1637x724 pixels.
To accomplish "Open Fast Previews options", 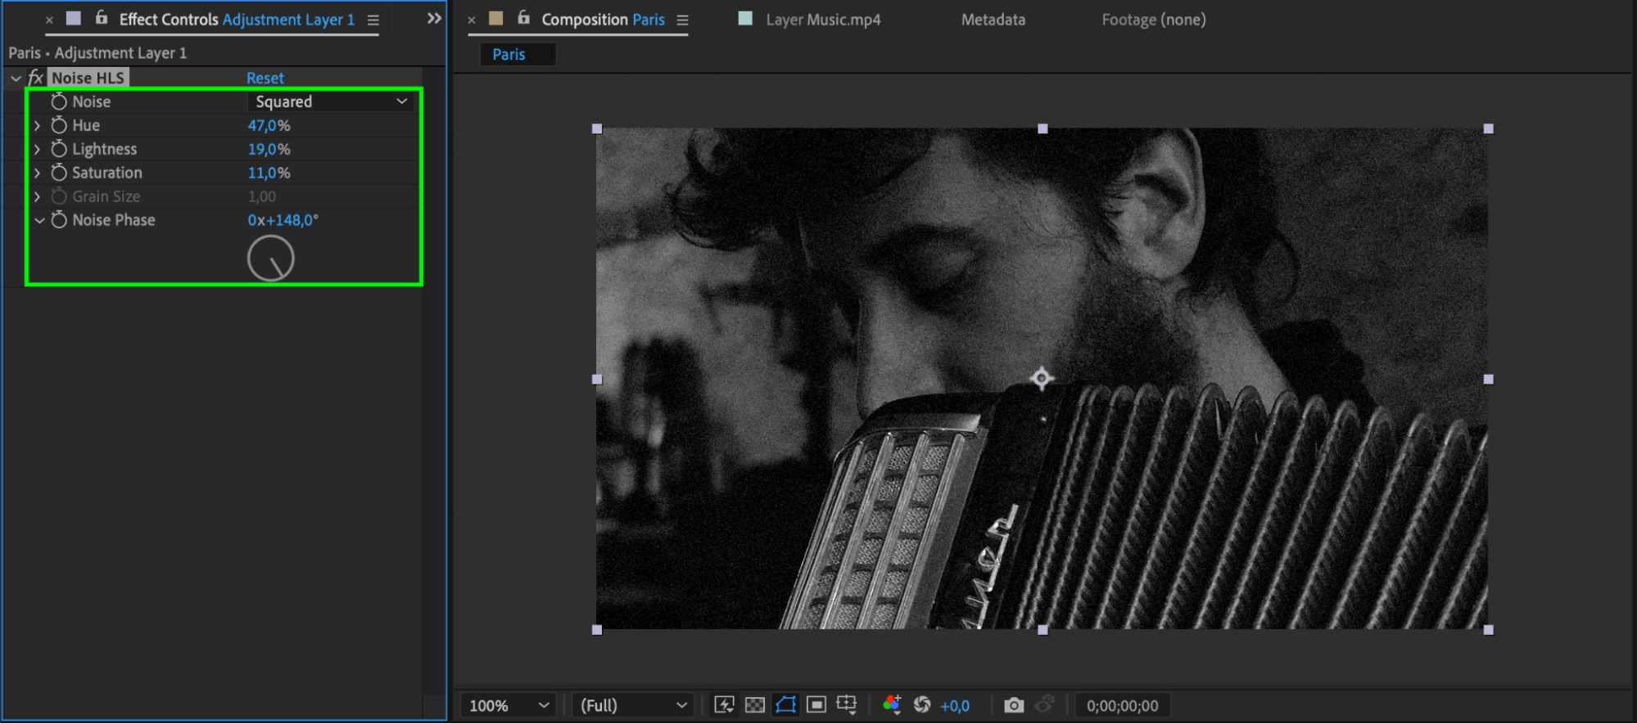I will coord(724,705).
